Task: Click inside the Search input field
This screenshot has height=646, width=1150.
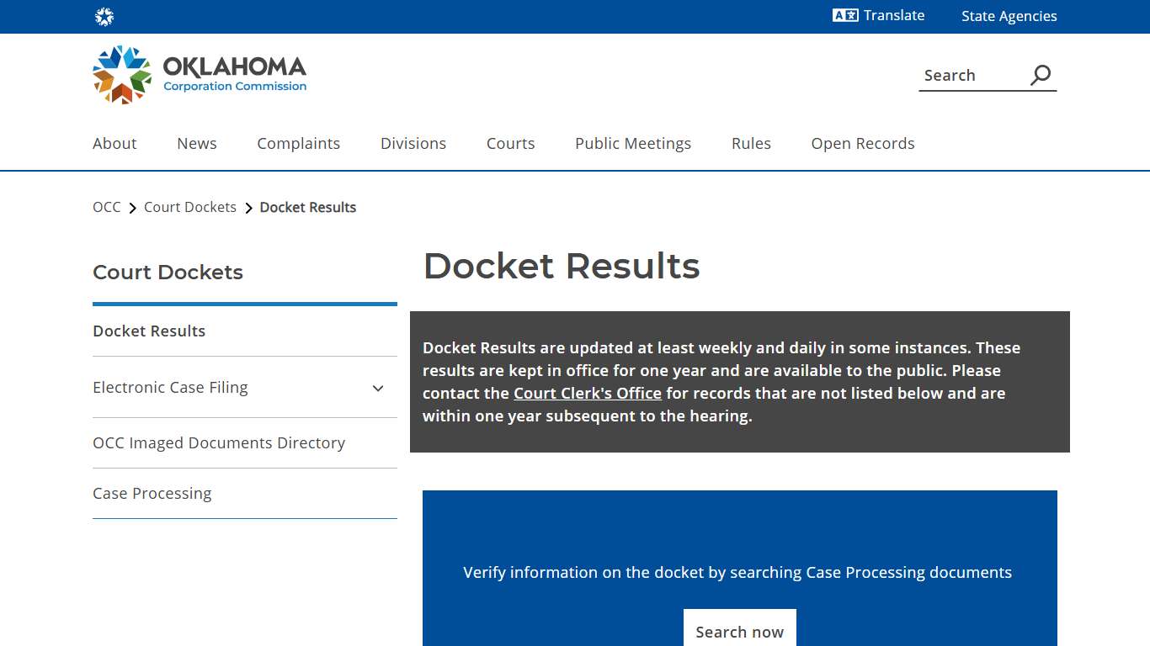Action: click(968, 75)
